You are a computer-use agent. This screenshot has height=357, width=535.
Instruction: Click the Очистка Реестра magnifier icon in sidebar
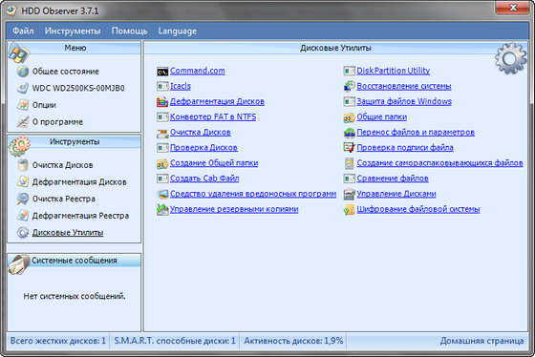[x=23, y=199]
